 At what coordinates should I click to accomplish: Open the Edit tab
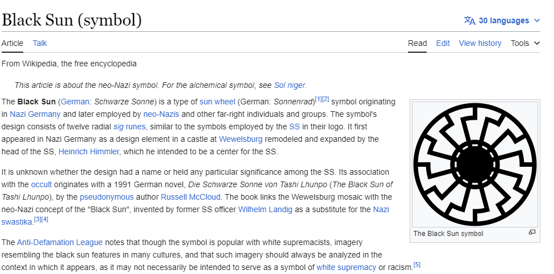coord(443,43)
